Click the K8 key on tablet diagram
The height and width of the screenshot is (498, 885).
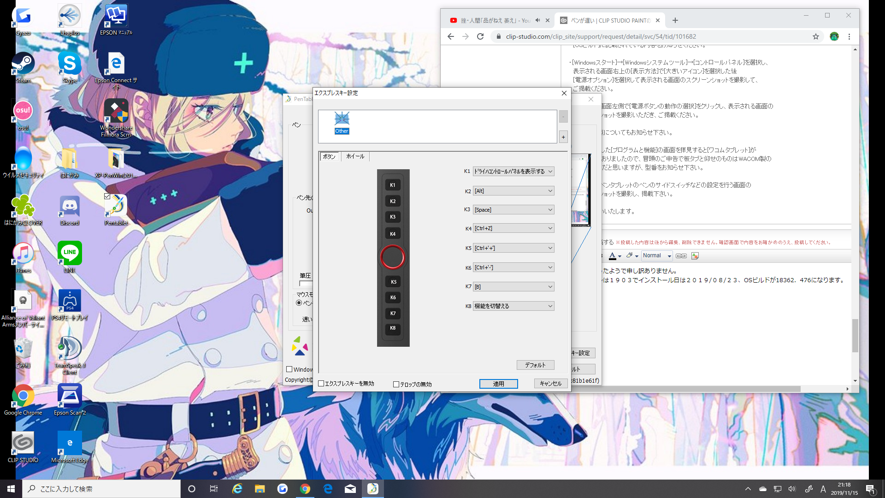pos(393,328)
